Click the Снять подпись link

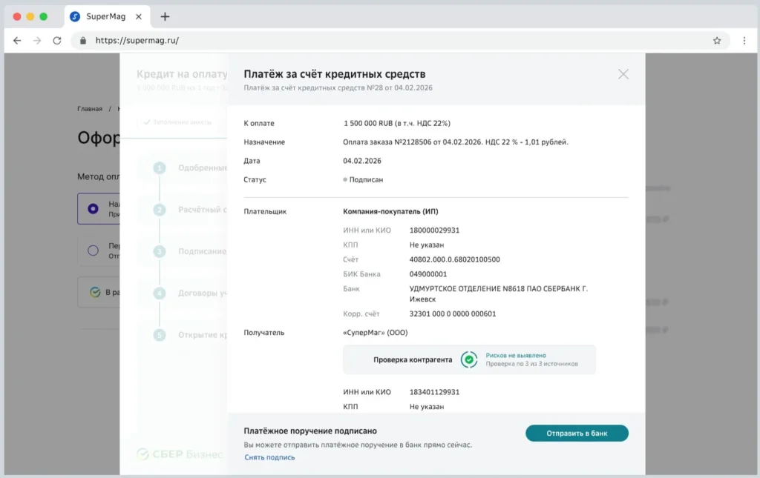pos(269,457)
